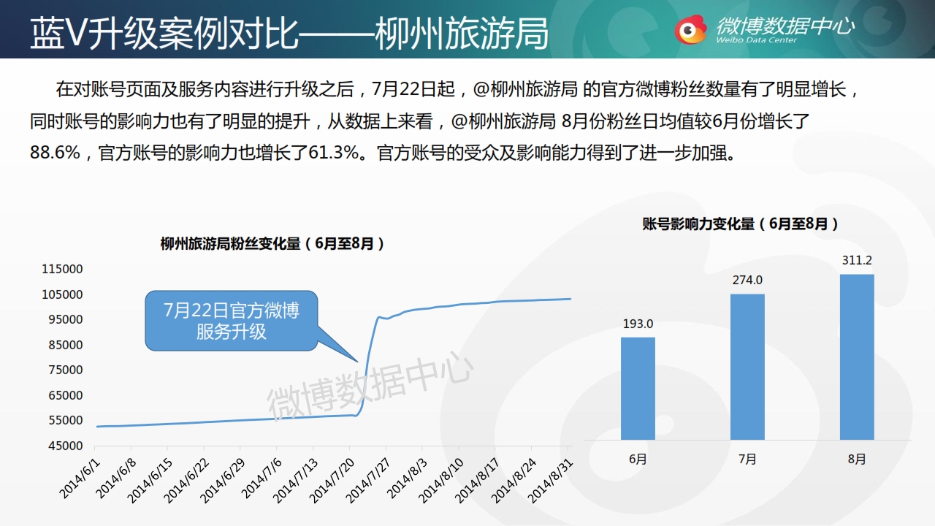The width and height of the screenshot is (935, 526).
Task: Click y-axis value 45000
Action: tap(65, 446)
